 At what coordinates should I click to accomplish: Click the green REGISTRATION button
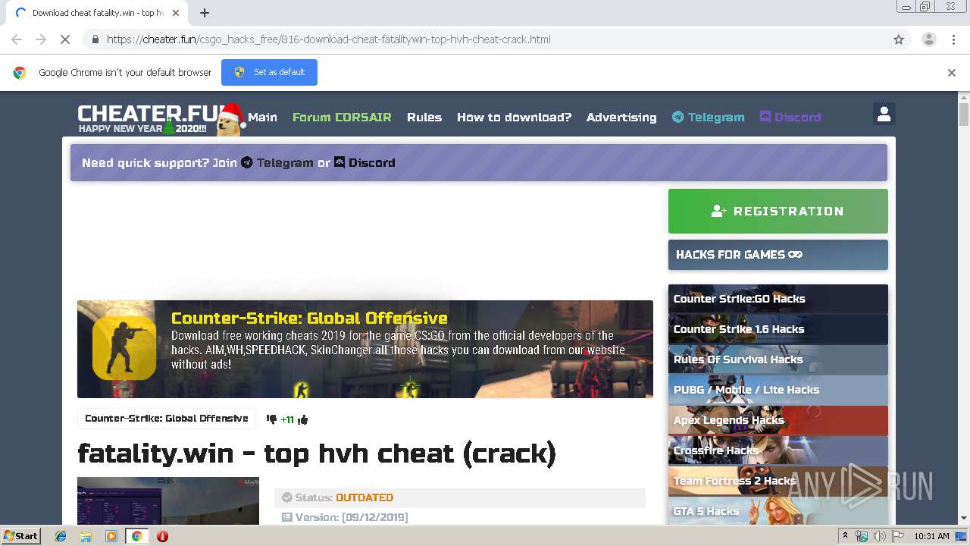[x=778, y=211]
